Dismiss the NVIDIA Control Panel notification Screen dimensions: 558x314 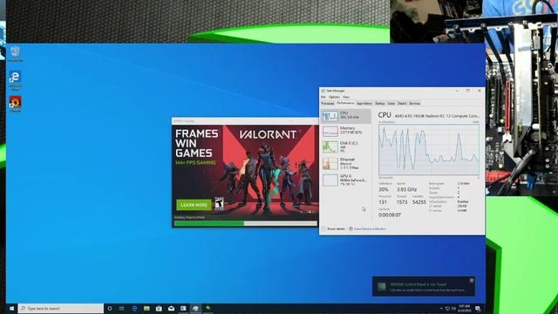point(472,281)
